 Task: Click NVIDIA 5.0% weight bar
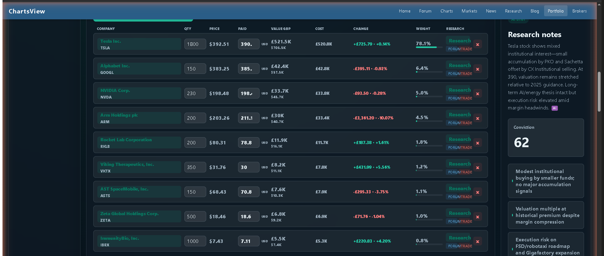point(429,96)
